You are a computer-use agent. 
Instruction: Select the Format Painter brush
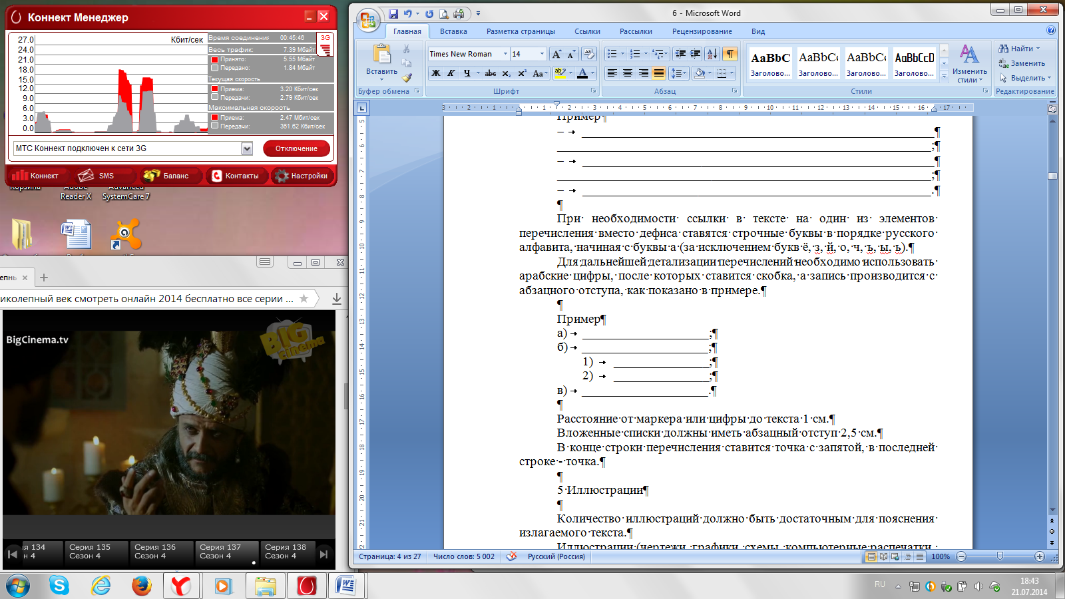pyautogui.click(x=406, y=77)
